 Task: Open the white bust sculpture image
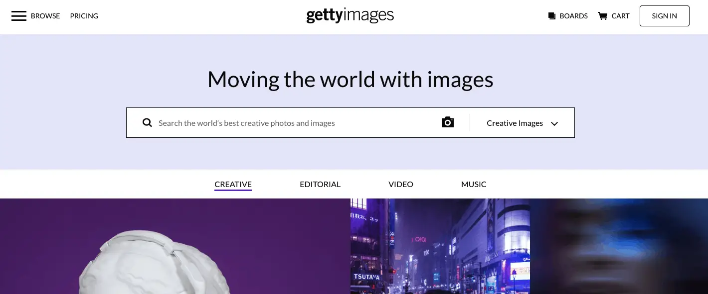pos(175,246)
